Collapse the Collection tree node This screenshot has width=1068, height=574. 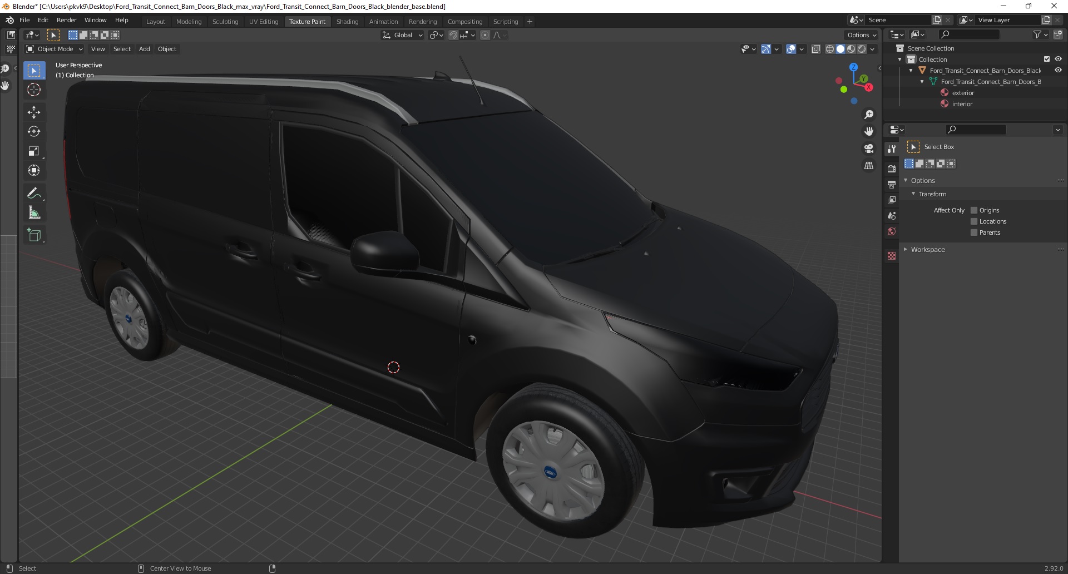pos(900,60)
